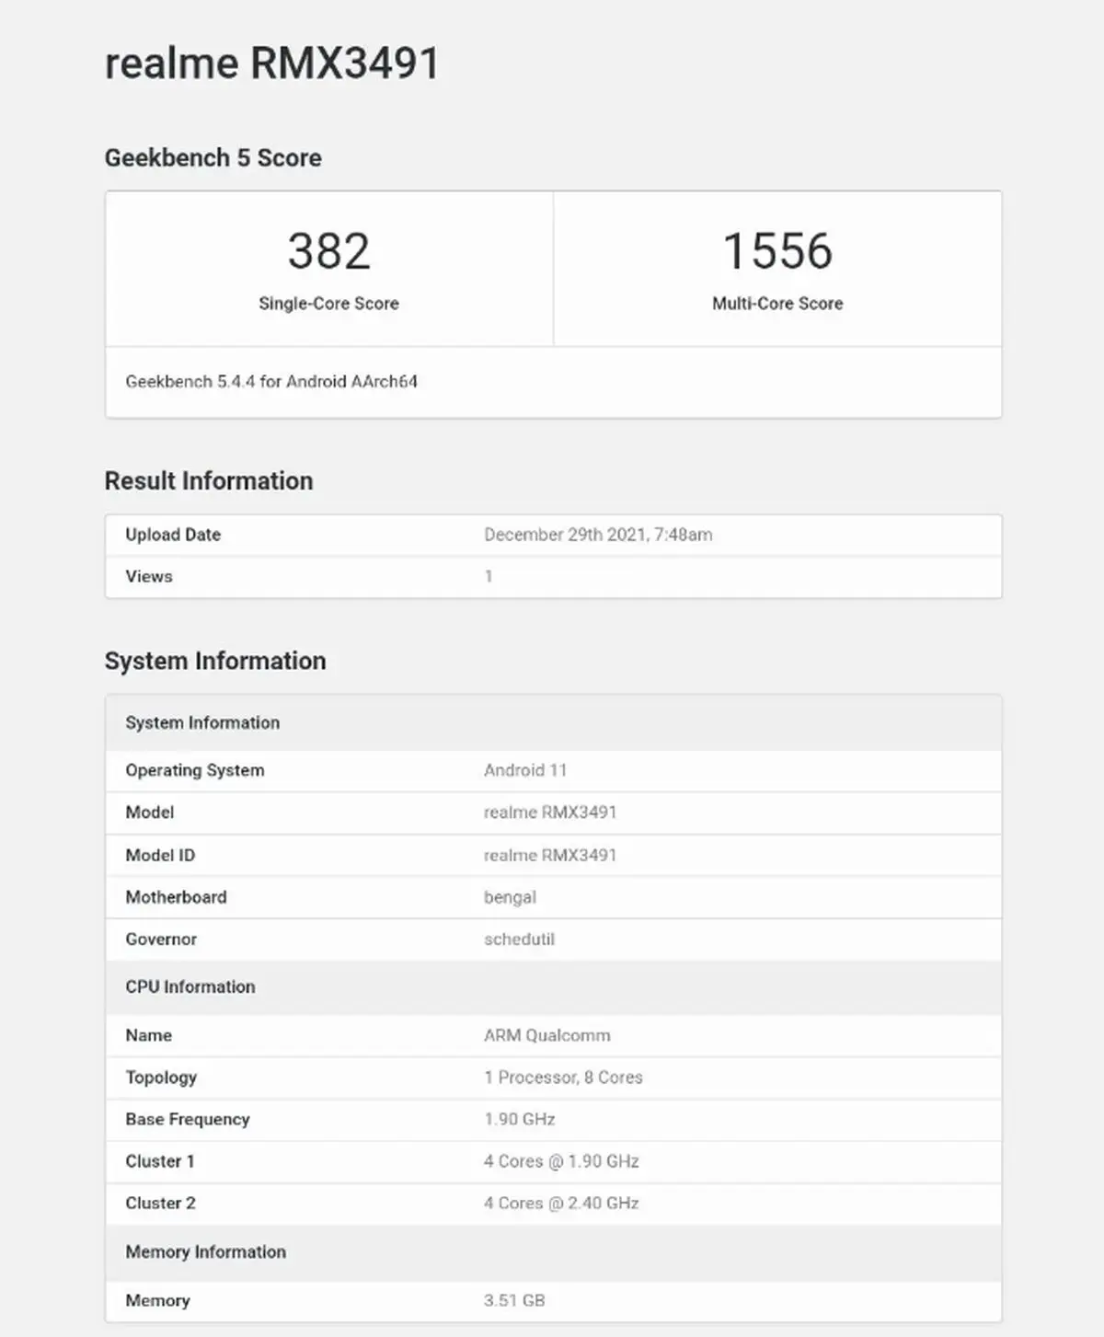
Task: Select the '3.51 GB' memory value
Action: point(514,1300)
